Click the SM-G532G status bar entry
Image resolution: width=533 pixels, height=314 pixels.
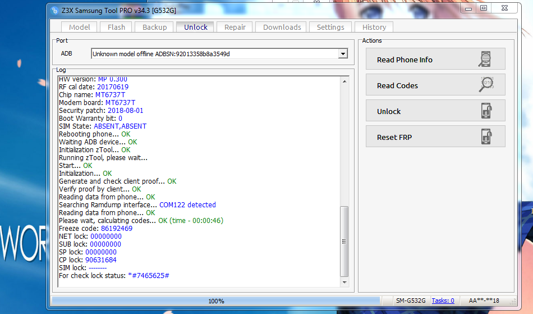pyautogui.click(x=411, y=301)
